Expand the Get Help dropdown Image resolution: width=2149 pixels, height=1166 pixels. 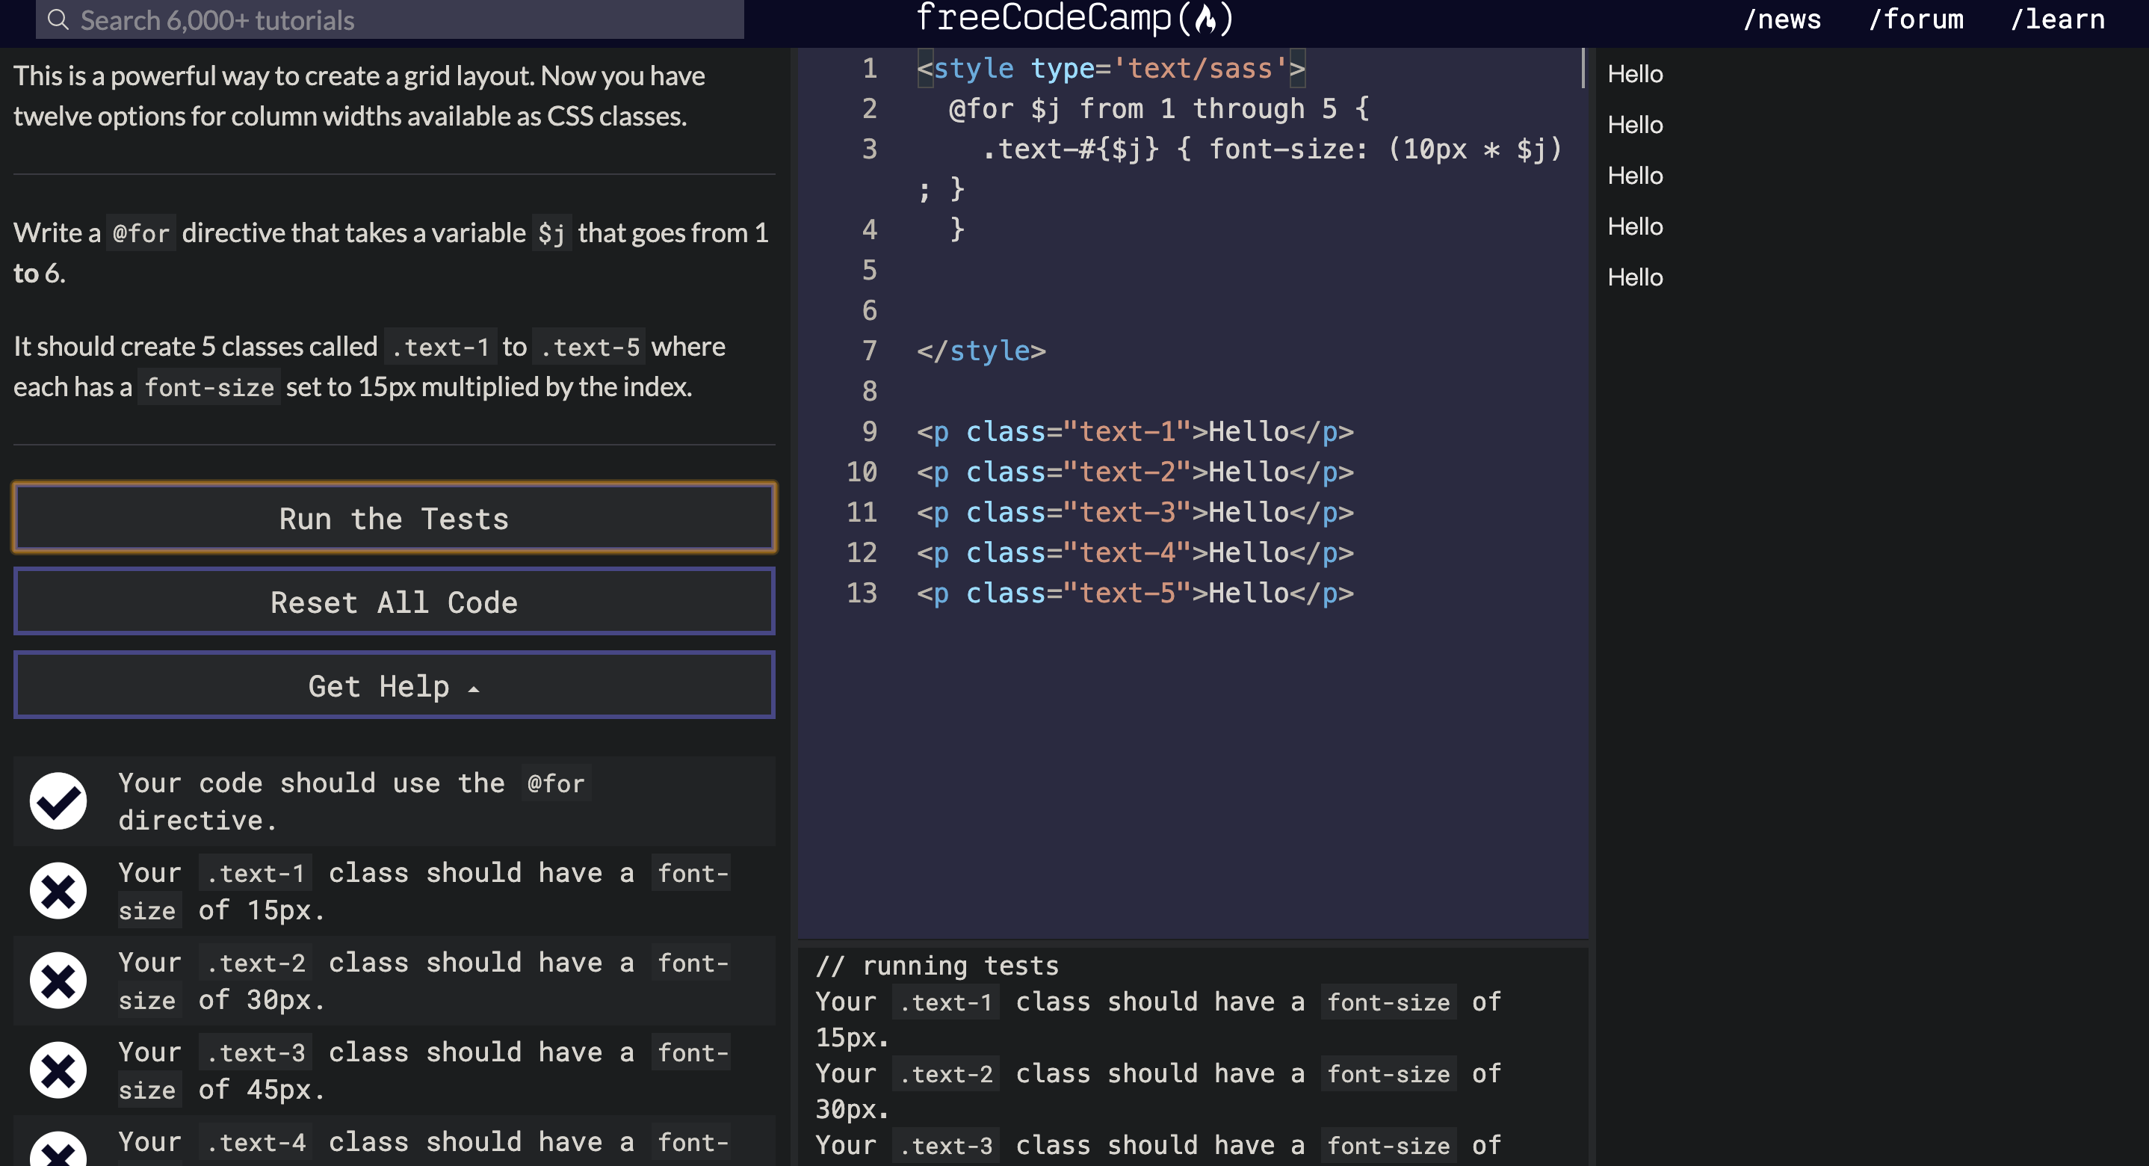(x=394, y=685)
